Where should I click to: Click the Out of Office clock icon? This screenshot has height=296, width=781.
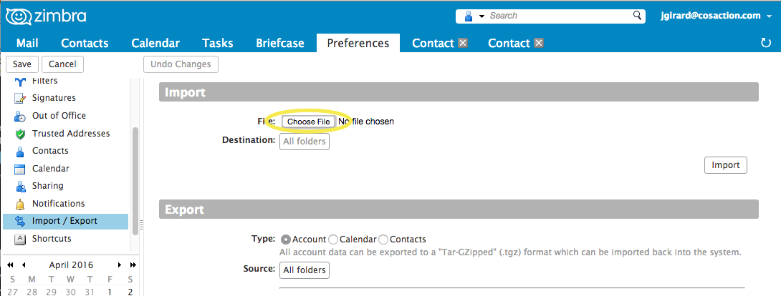pos(20,116)
